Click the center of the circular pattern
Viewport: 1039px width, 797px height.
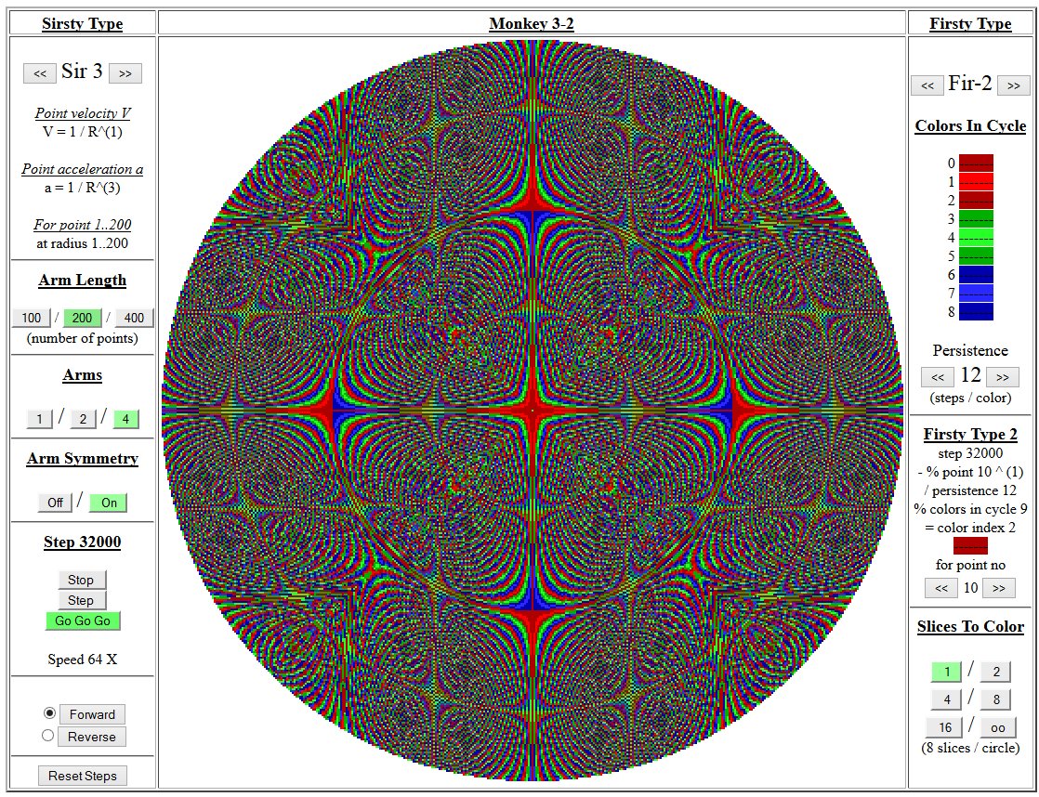click(533, 411)
